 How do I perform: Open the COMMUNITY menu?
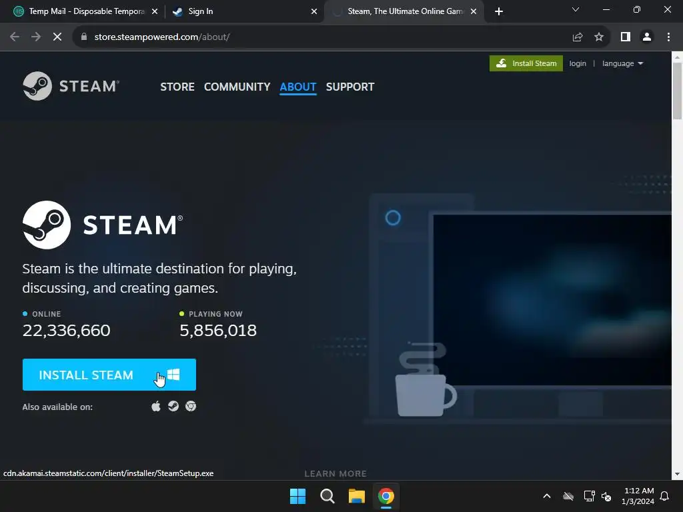tap(237, 87)
